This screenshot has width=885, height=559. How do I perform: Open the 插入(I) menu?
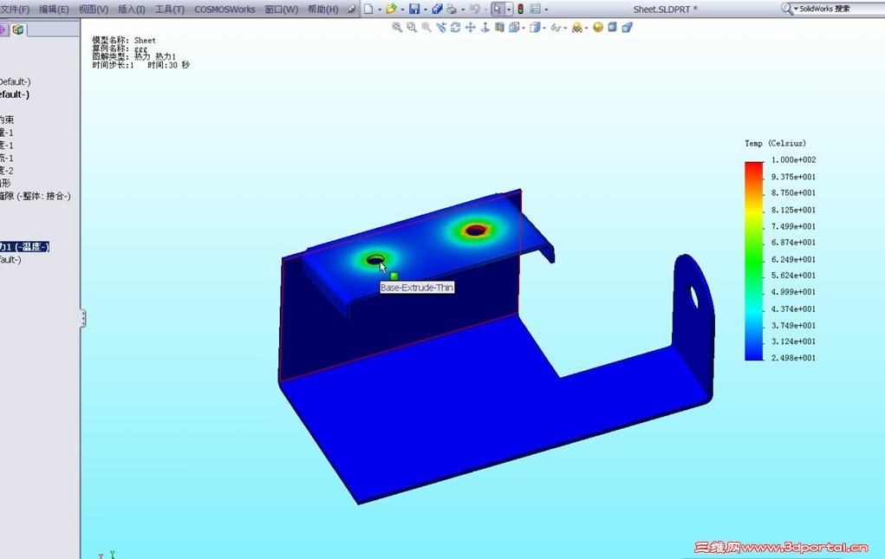[x=132, y=9]
